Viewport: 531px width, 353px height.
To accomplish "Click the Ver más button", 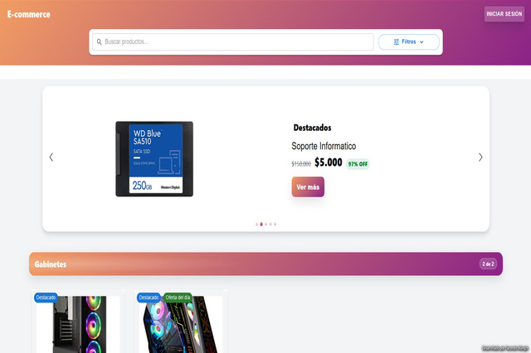I will pos(308,187).
